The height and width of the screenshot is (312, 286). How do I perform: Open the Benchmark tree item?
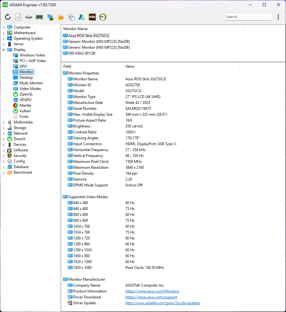[x=20, y=172]
